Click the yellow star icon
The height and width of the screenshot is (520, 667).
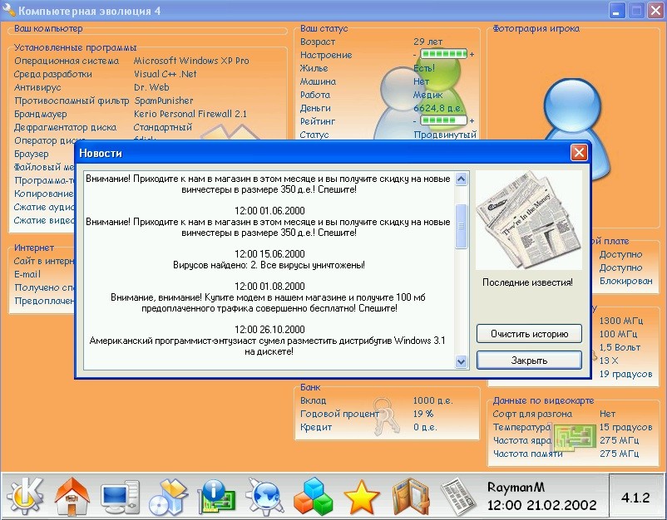click(361, 497)
